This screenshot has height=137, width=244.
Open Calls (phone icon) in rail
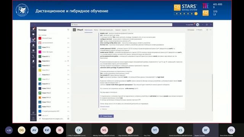33,56
